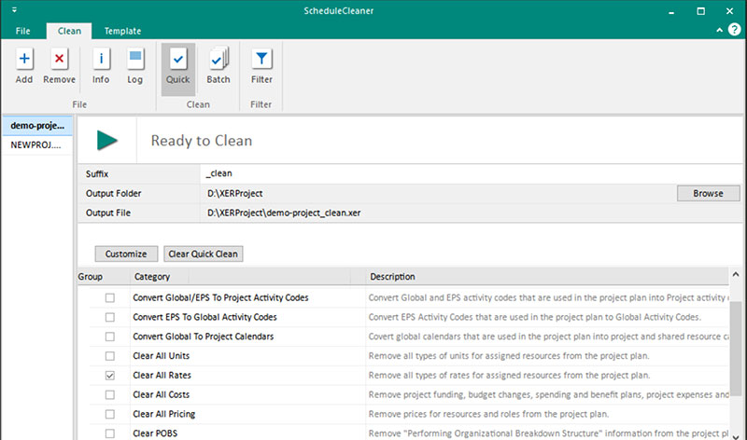Switch to the Template ribbon tab

coord(122,31)
